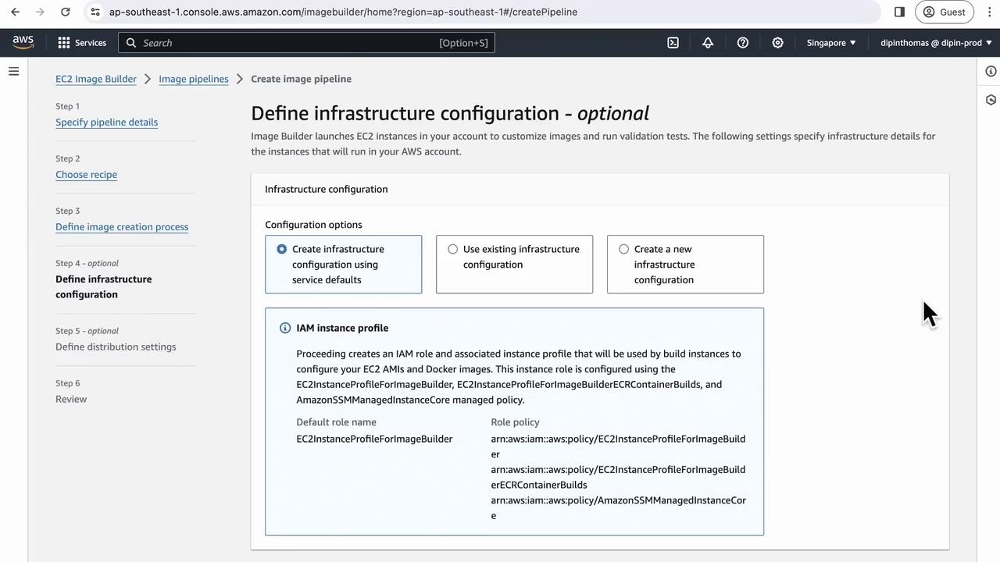This screenshot has height=562, width=1000.
Task: Open EC2 Image Builder breadcrumb link
Action: [x=96, y=79]
